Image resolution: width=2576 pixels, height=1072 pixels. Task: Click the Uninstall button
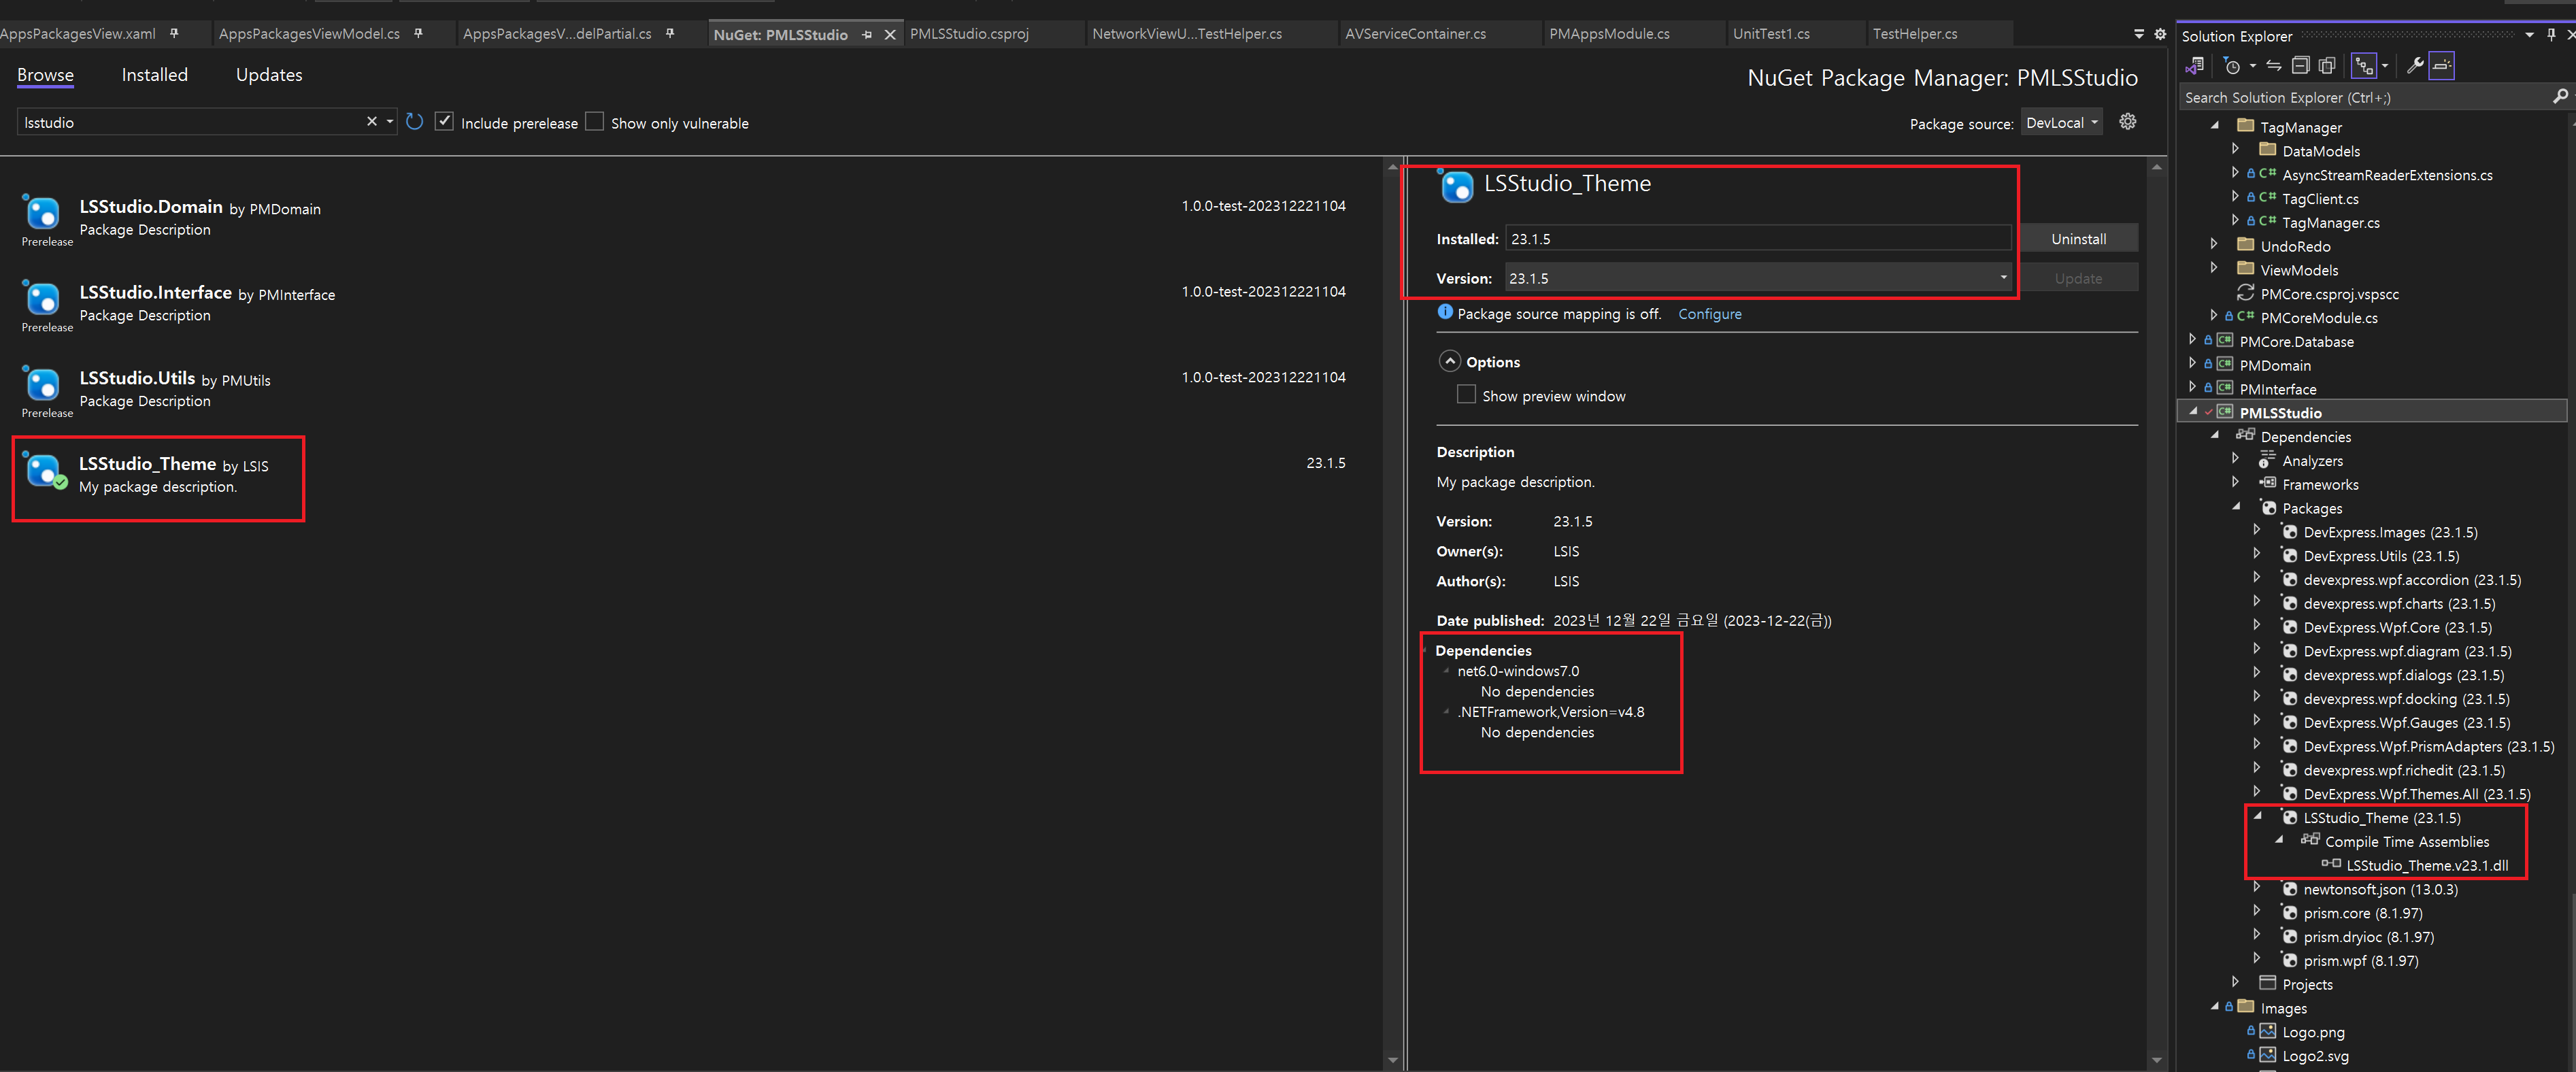[x=2078, y=239]
